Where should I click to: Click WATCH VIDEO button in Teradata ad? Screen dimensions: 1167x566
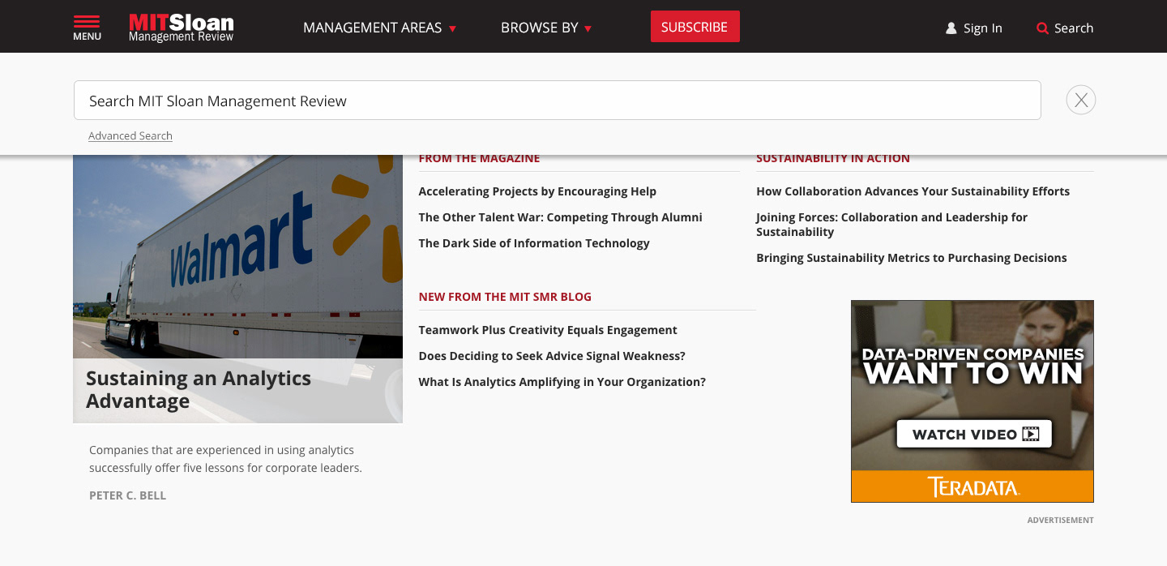[x=974, y=434]
